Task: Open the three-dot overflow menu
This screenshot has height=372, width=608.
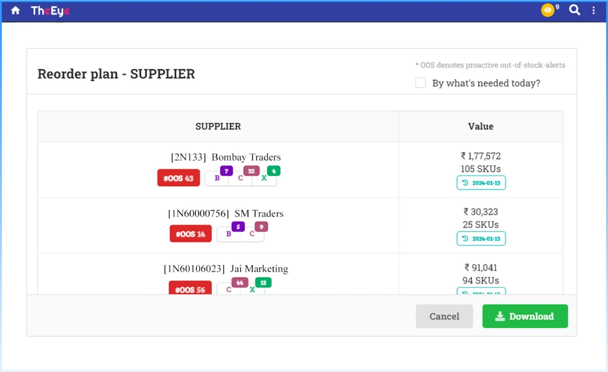Action: 594,10
